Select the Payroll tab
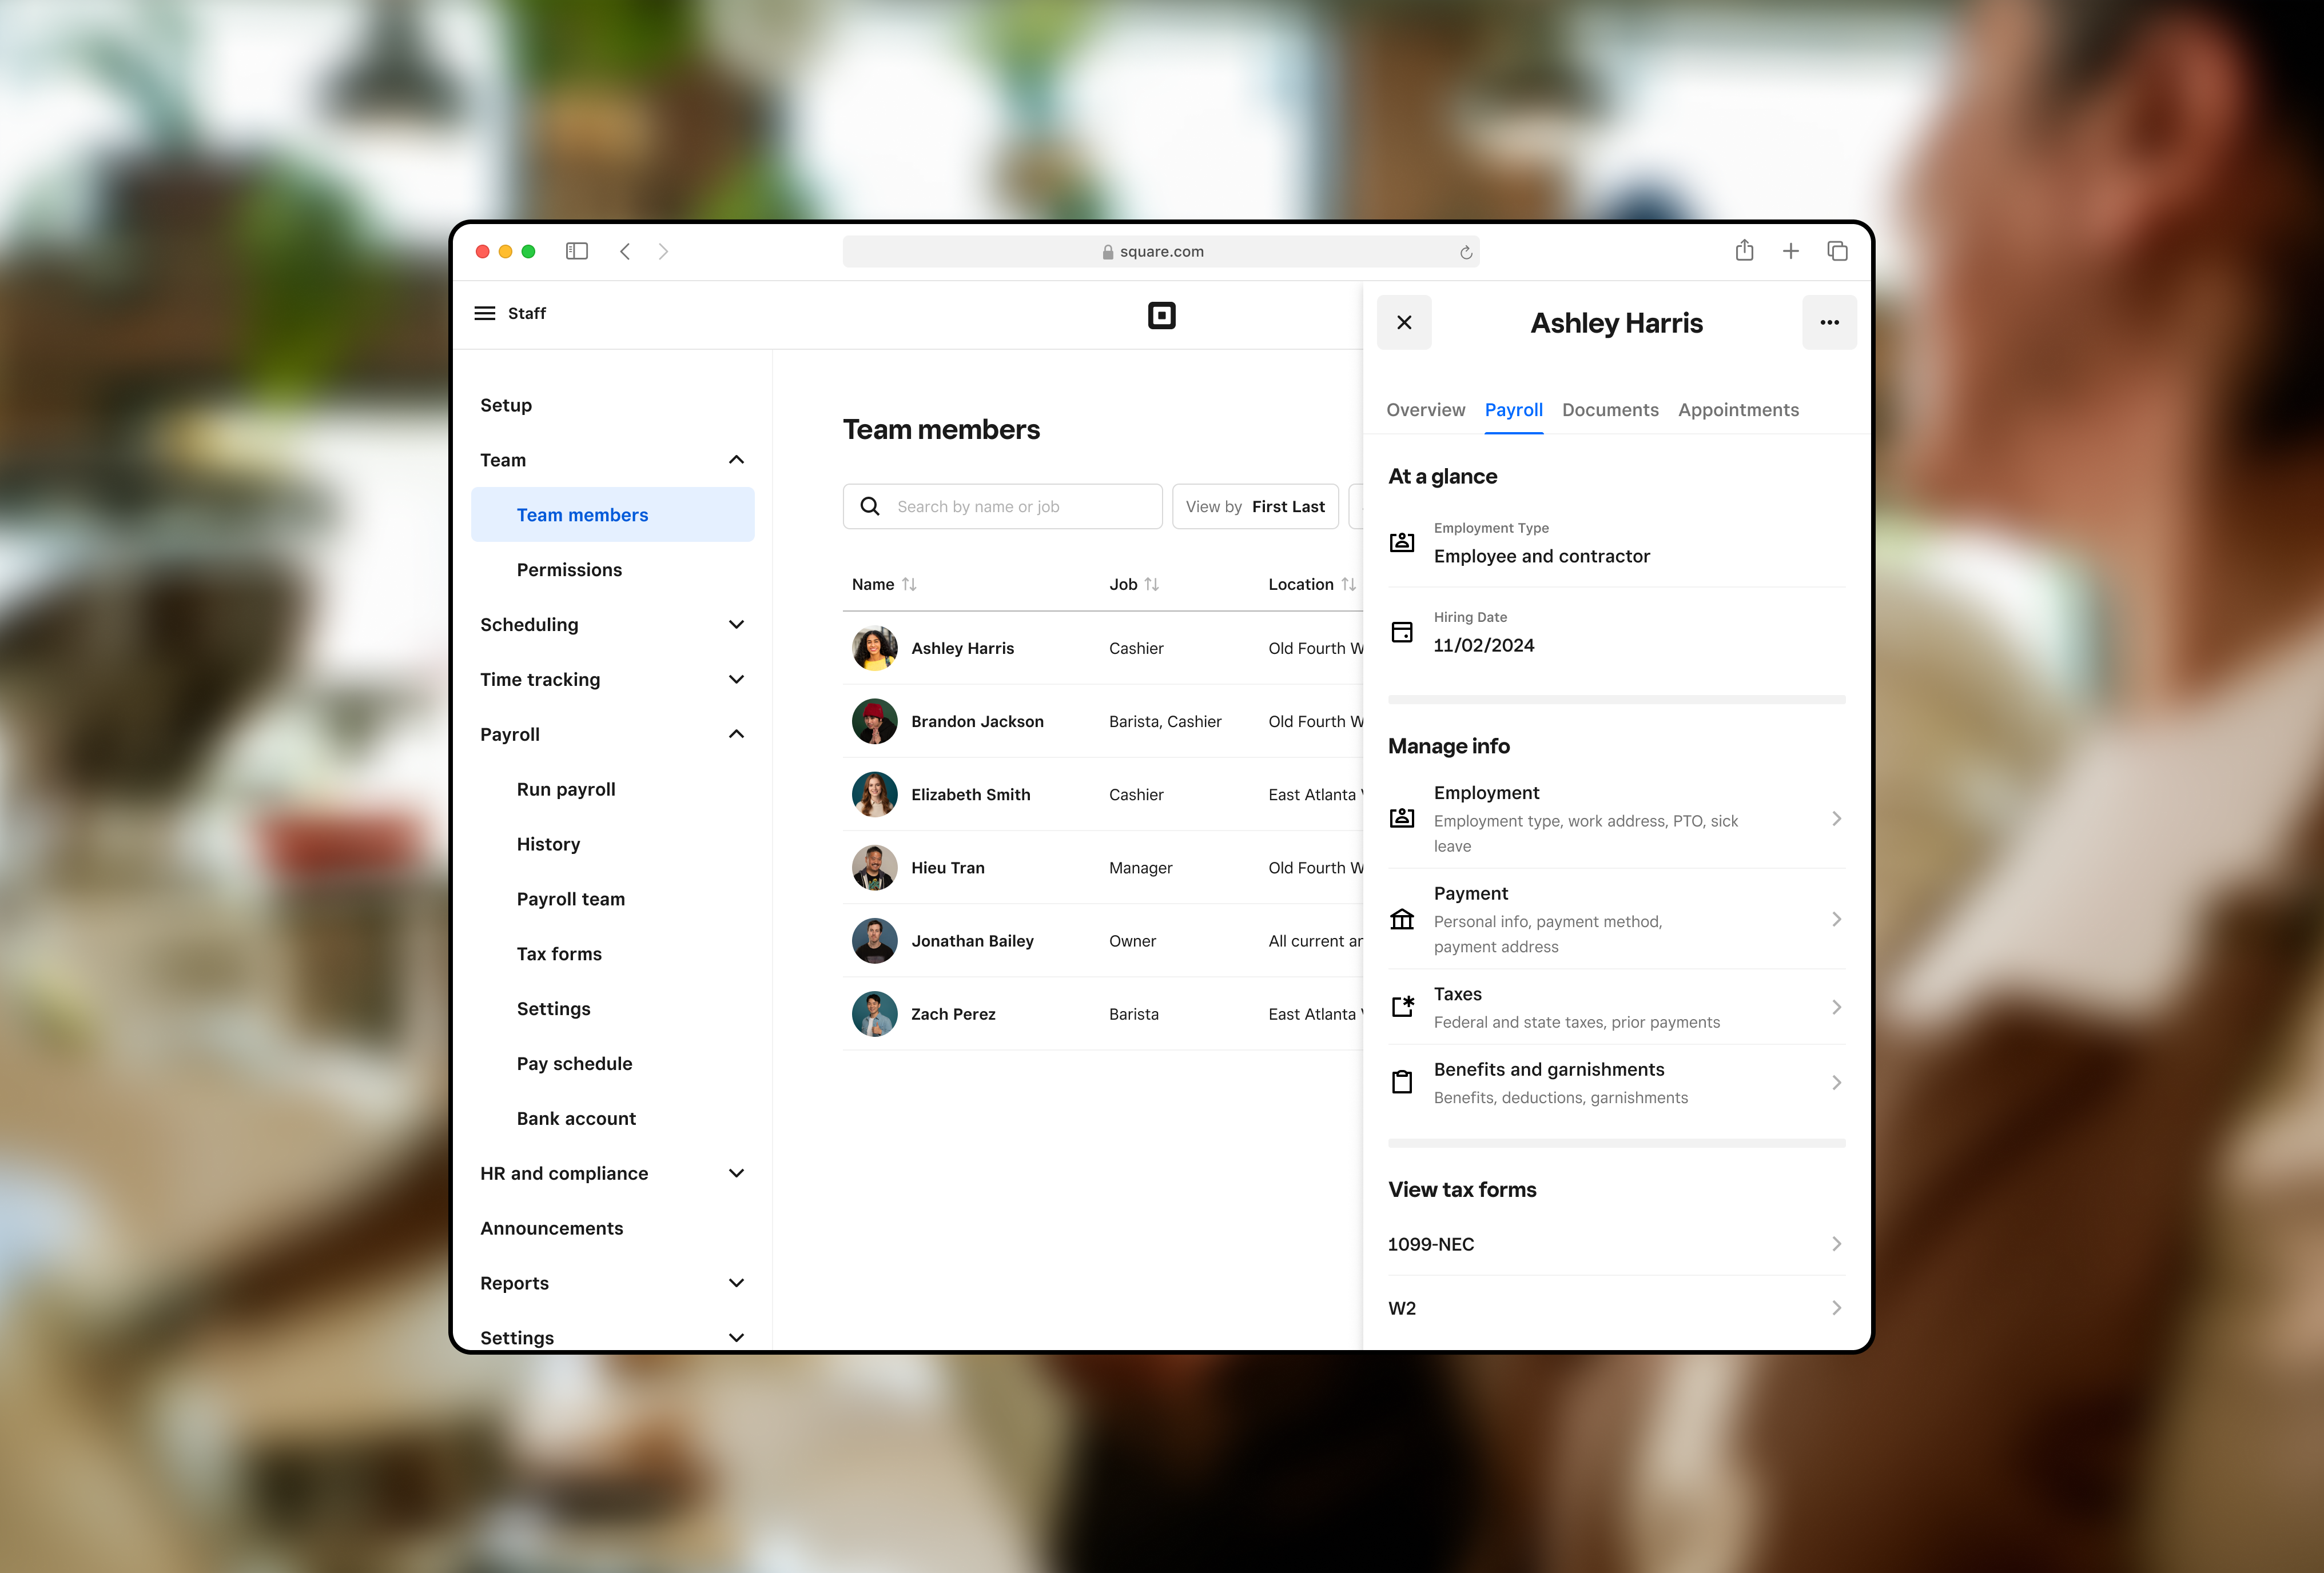The height and width of the screenshot is (1573, 2324). coord(1513,410)
